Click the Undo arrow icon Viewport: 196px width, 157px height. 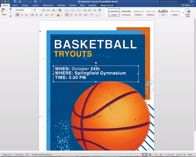[24, 2]
